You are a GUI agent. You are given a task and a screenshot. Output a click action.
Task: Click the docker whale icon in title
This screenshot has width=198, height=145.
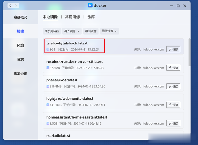[90, 5]
